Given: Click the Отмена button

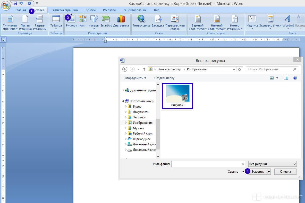Looking at the screenshot, I should click(x=285, y=172).
